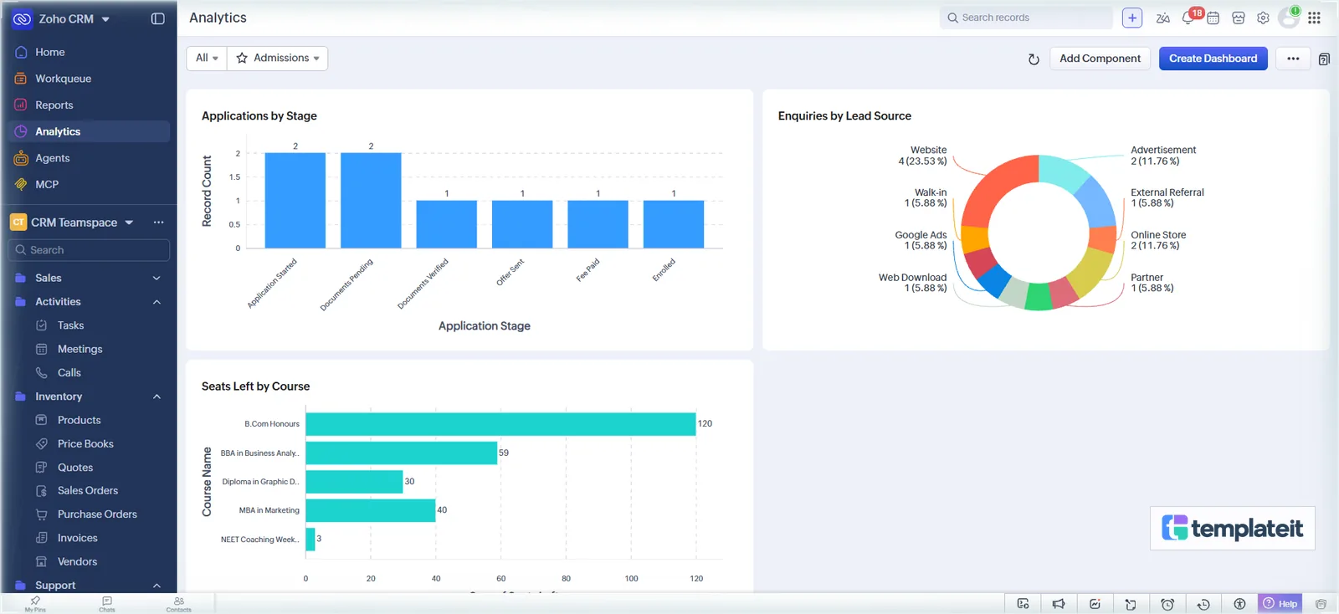Open the All dashboards filter dropdown
The height and width of the screenshot is (614, 1339).
[x=207, y=58]
